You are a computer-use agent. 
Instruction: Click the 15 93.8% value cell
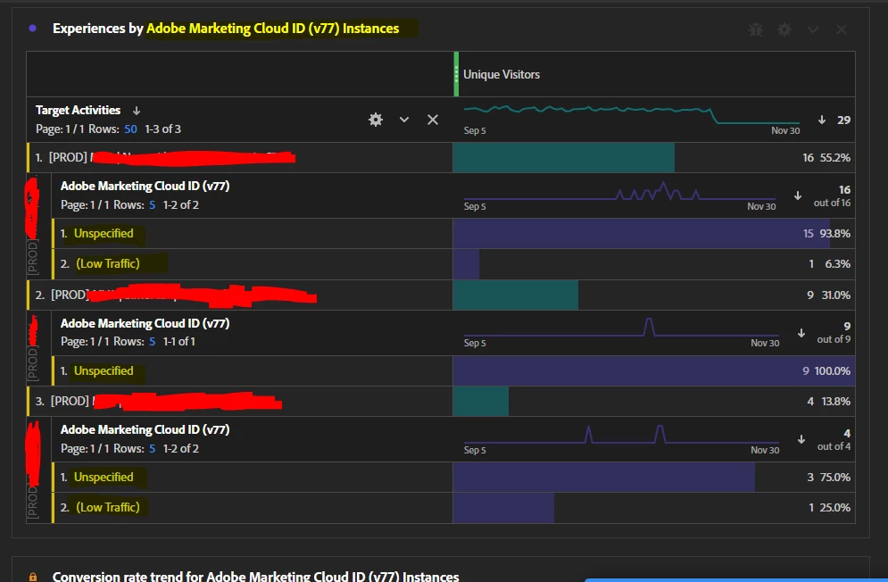point(653,234)
